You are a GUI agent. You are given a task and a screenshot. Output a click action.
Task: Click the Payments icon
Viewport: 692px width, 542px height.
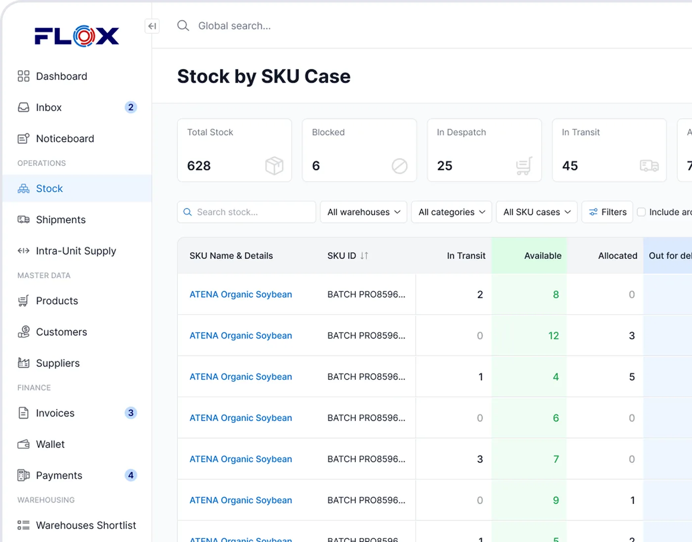click(23, 475)
